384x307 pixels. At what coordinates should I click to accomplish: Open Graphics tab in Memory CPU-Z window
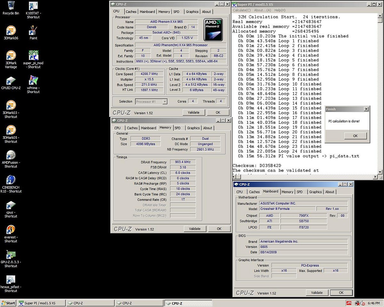[x=193, y=128]
